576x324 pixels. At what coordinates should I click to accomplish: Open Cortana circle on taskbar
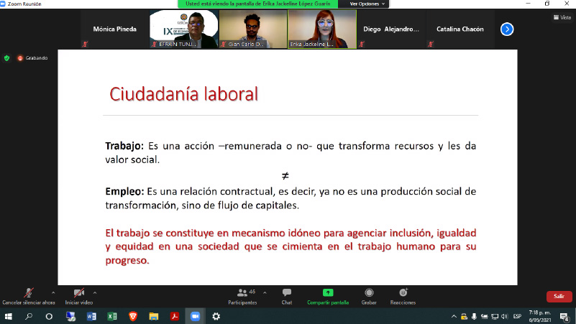tap(49, 316)
